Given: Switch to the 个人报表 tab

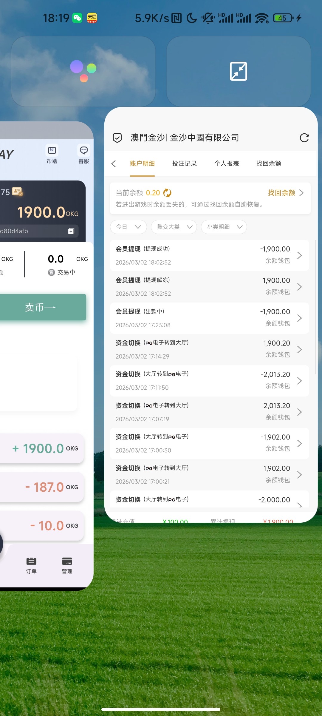Looking at the screenshot, I should point(227,163).
